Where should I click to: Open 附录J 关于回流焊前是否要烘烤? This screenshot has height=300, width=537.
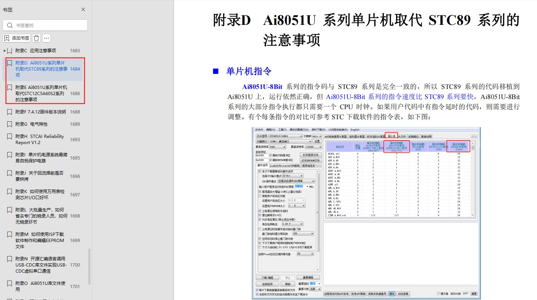[39, 176]
